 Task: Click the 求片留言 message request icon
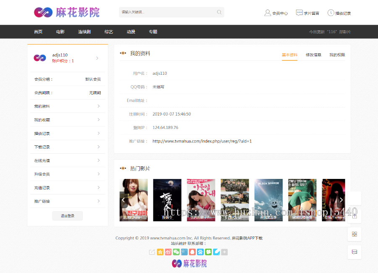pyautogui.click(x=308, y=12)
